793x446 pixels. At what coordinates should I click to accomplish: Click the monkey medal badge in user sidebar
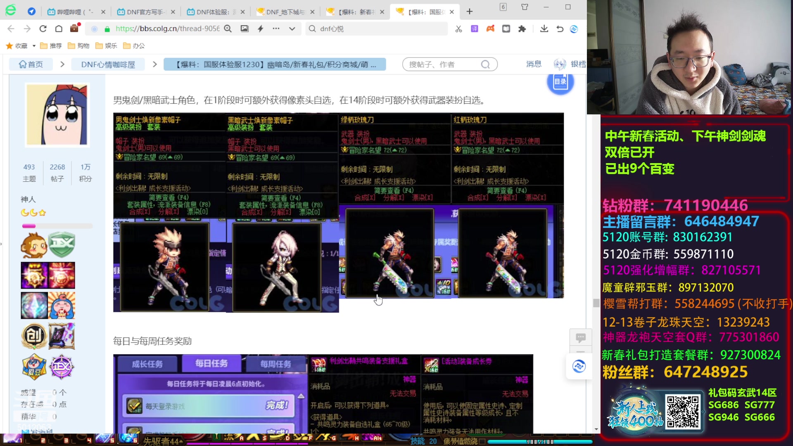(x=34, y=245)
